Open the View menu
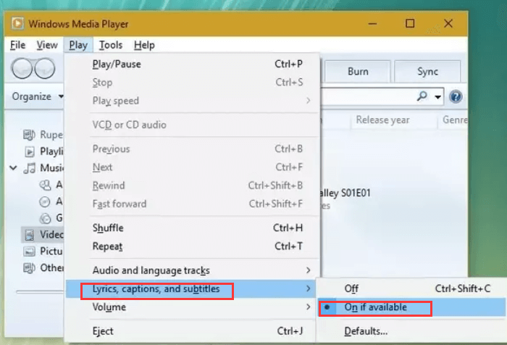This screenshot has height=345, width=507. [47, 45]
